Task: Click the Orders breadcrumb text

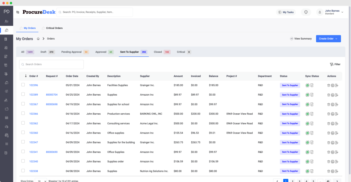Action: click(51, 39)
